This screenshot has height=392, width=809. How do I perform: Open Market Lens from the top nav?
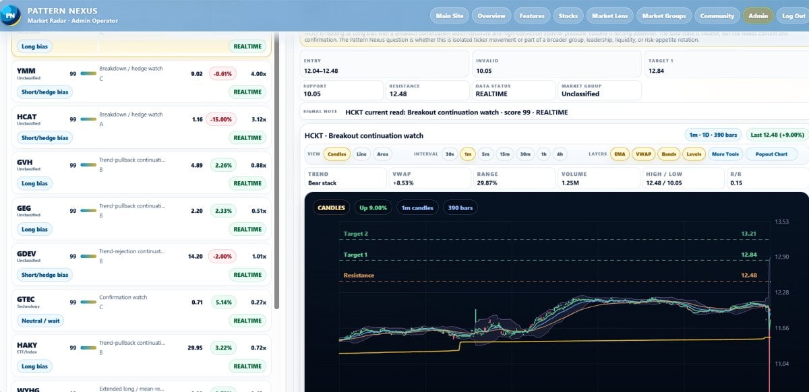[x=610, y=15]
